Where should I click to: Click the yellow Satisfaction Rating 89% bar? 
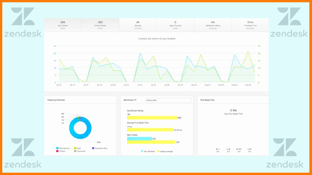(x=152, y=118)
